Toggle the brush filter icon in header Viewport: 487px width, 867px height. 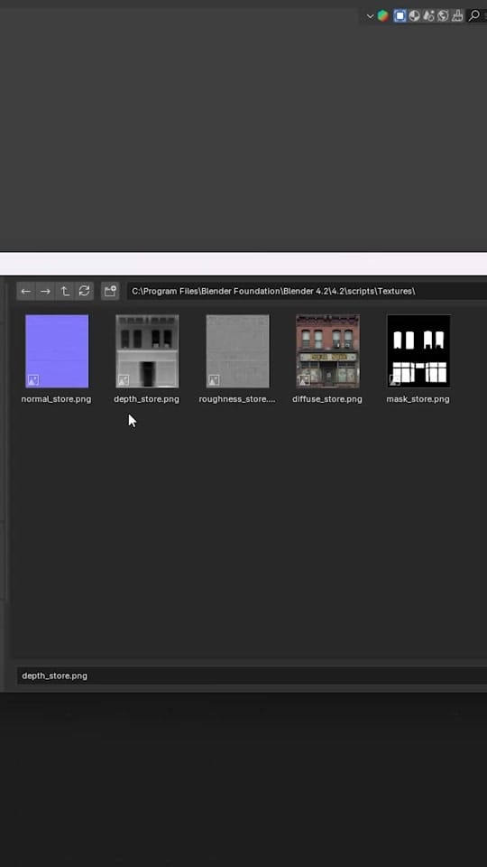tap(457, 16)
